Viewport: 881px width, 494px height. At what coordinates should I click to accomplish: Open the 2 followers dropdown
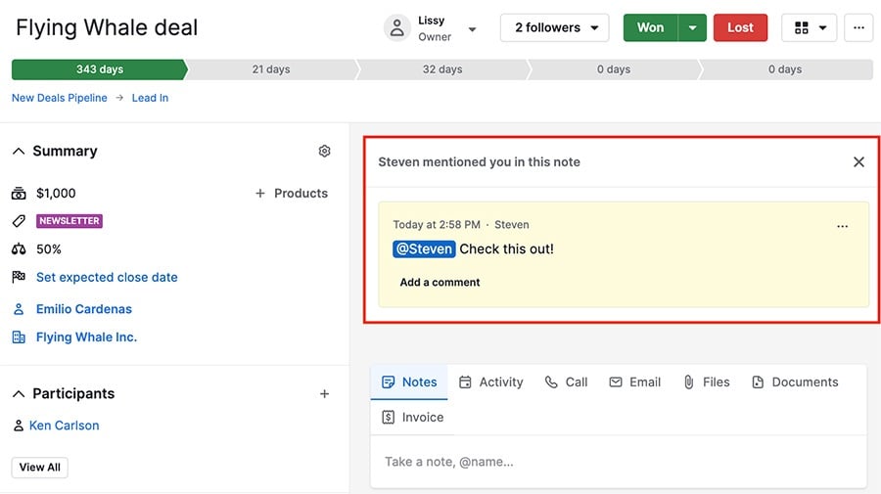point(555,27)
